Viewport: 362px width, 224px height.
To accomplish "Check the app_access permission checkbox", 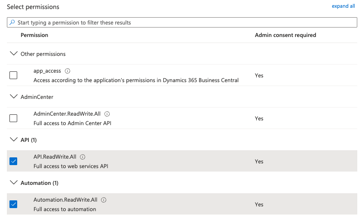I will pyautogui.click(x=13, y=75).
